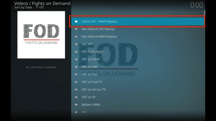This screenshot has width=216, height=121.
Task: Open the Bellator MMA category
Action: click(x=138, y=105)
